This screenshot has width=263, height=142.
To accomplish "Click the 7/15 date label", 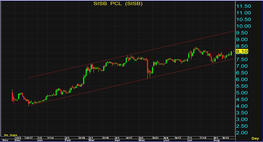I will pyautogui.click(x=203, y=138).
